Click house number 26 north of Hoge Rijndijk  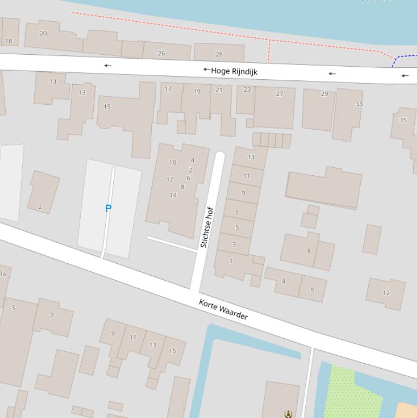click(161, 53)
